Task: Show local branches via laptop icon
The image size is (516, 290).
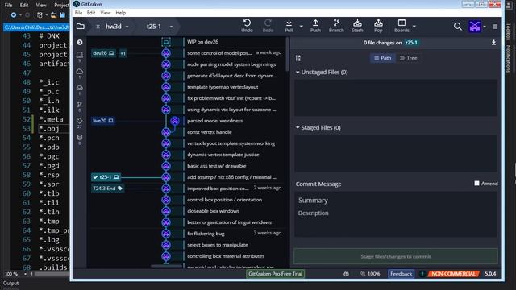Action: tap(80, 55)
